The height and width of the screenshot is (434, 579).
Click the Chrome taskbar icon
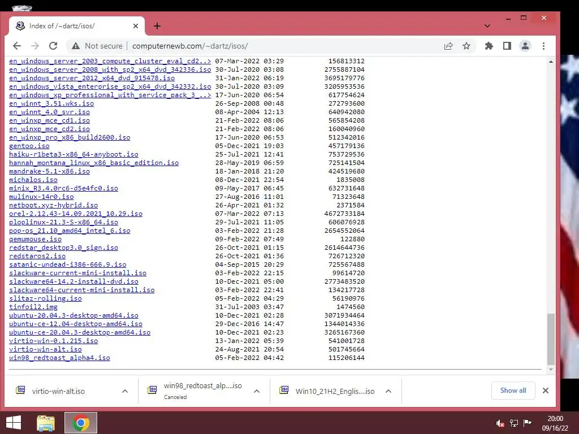point(81,423)
